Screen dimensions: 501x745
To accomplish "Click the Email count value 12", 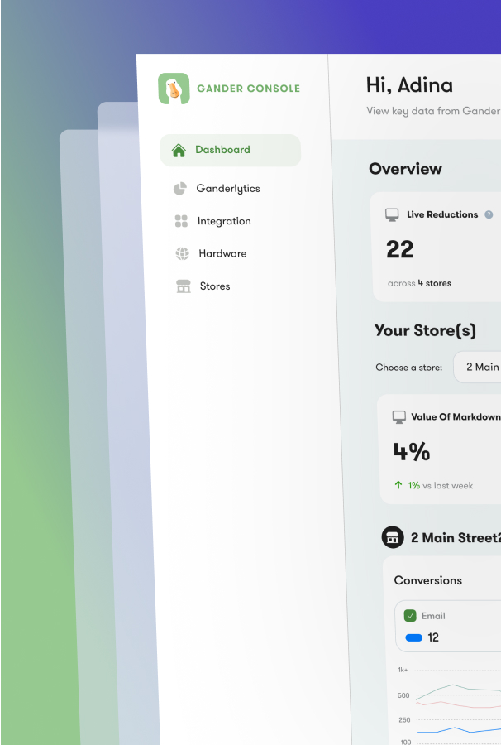I will pyautogui.click(x=433, y=637).
